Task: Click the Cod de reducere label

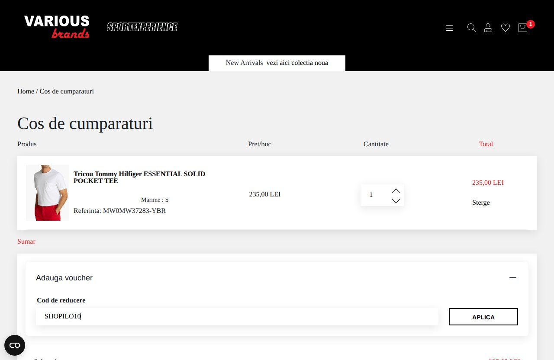Action: pyautogui.click(x=61, y=300)
